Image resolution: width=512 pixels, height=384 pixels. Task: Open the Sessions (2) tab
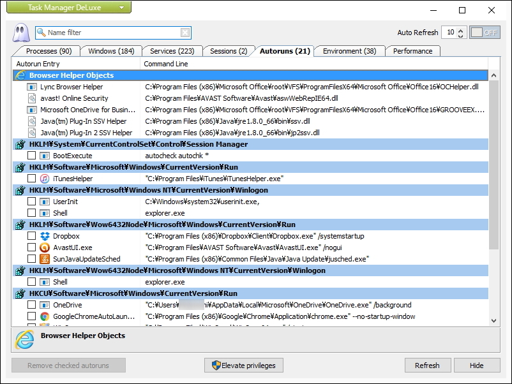[229, 51]
